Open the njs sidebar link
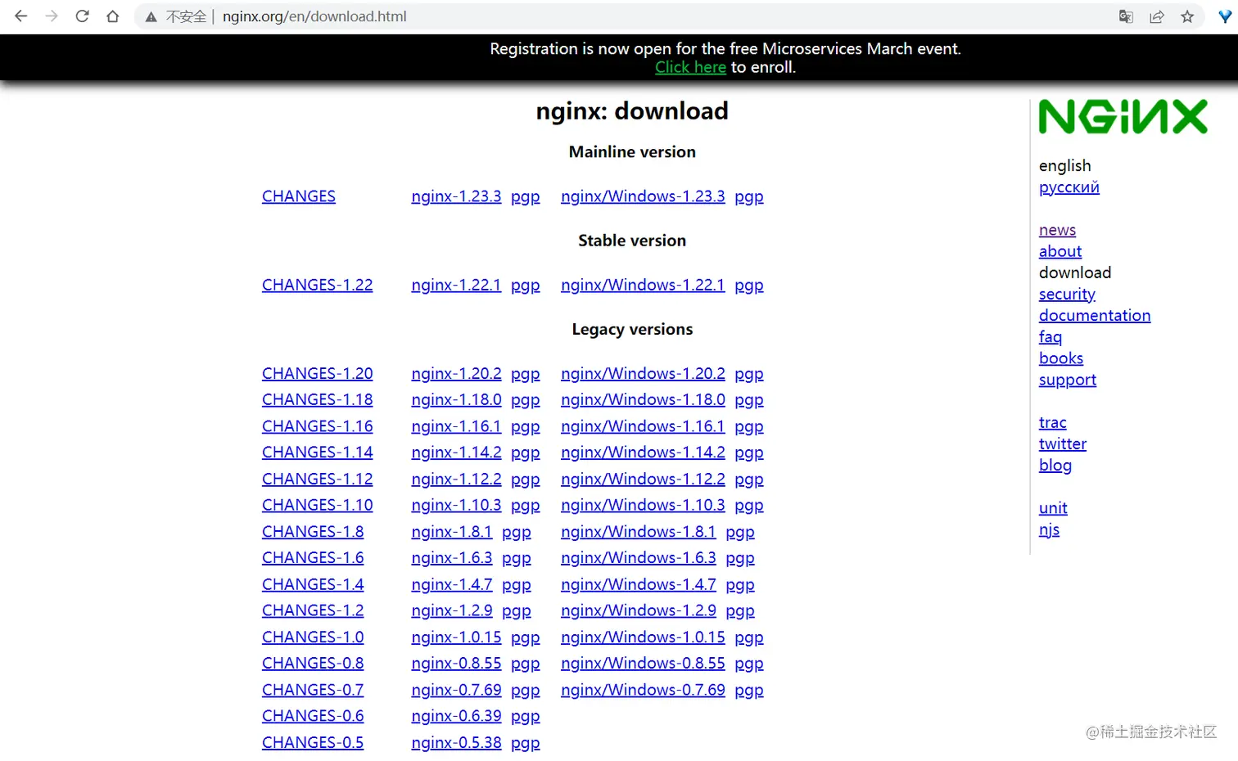Viewport: 1238px width, 761px height. (1049, 530)
